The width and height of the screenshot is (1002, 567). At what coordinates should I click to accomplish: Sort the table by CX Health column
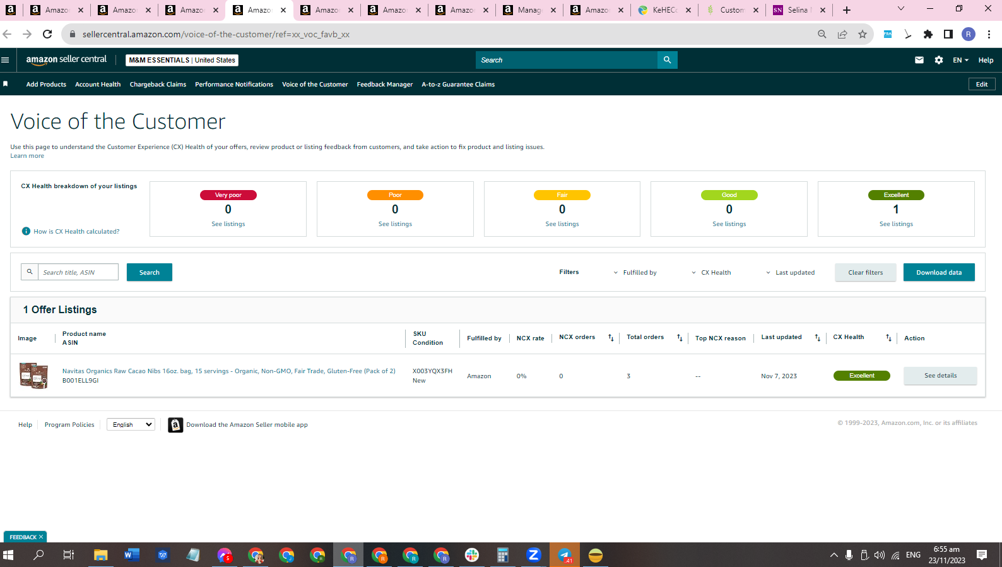pos(888,338)
